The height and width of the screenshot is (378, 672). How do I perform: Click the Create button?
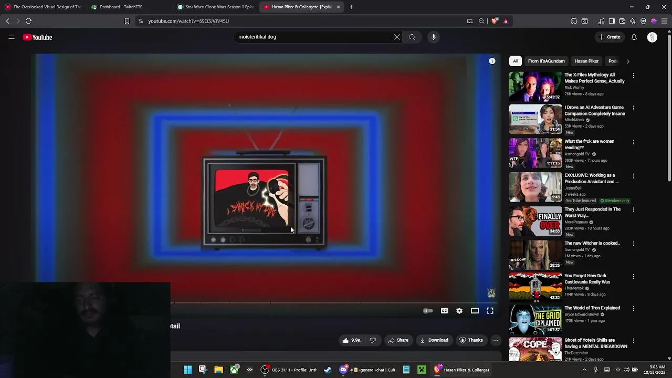(610, 37)
